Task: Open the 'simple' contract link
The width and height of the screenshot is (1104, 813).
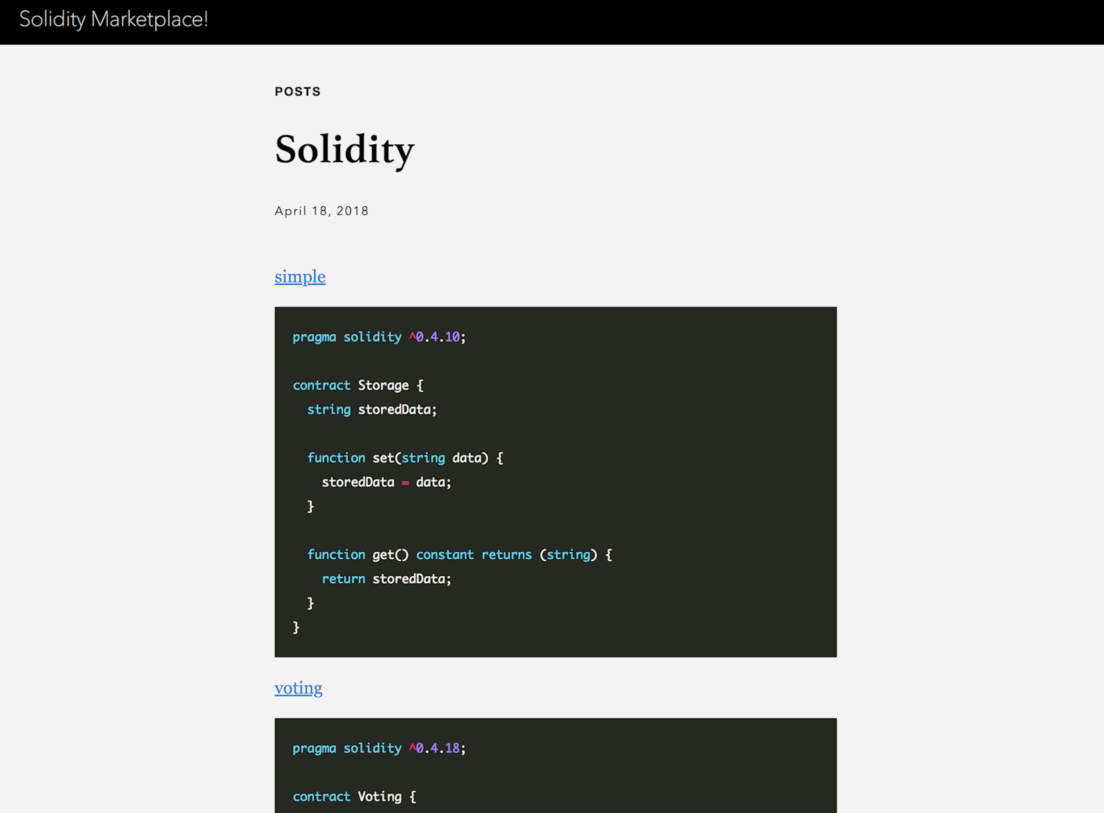Action: click(x=300, y=277)
